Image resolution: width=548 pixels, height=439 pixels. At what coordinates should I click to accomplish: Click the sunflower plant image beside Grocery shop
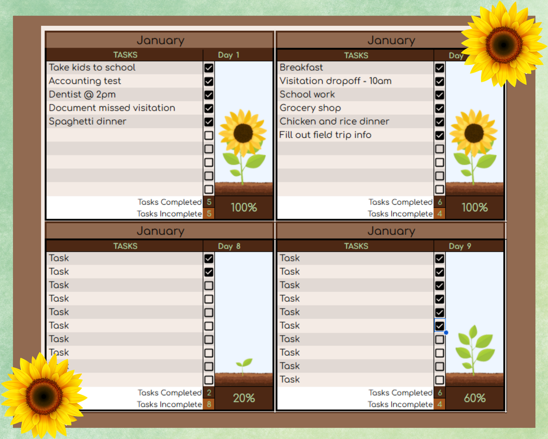(474, 147)
